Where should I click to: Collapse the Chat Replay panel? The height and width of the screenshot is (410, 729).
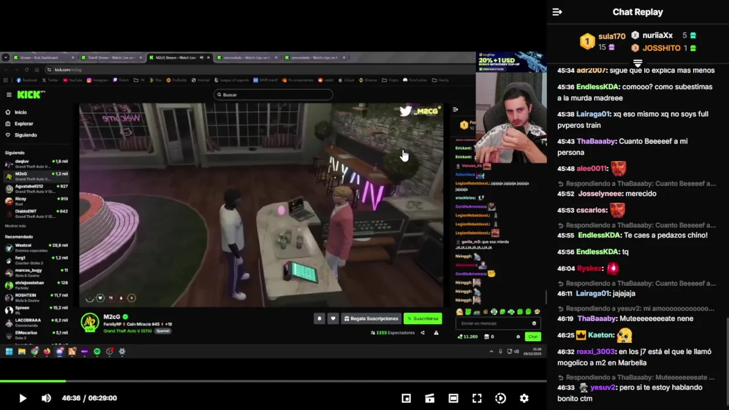coord(557,12)
